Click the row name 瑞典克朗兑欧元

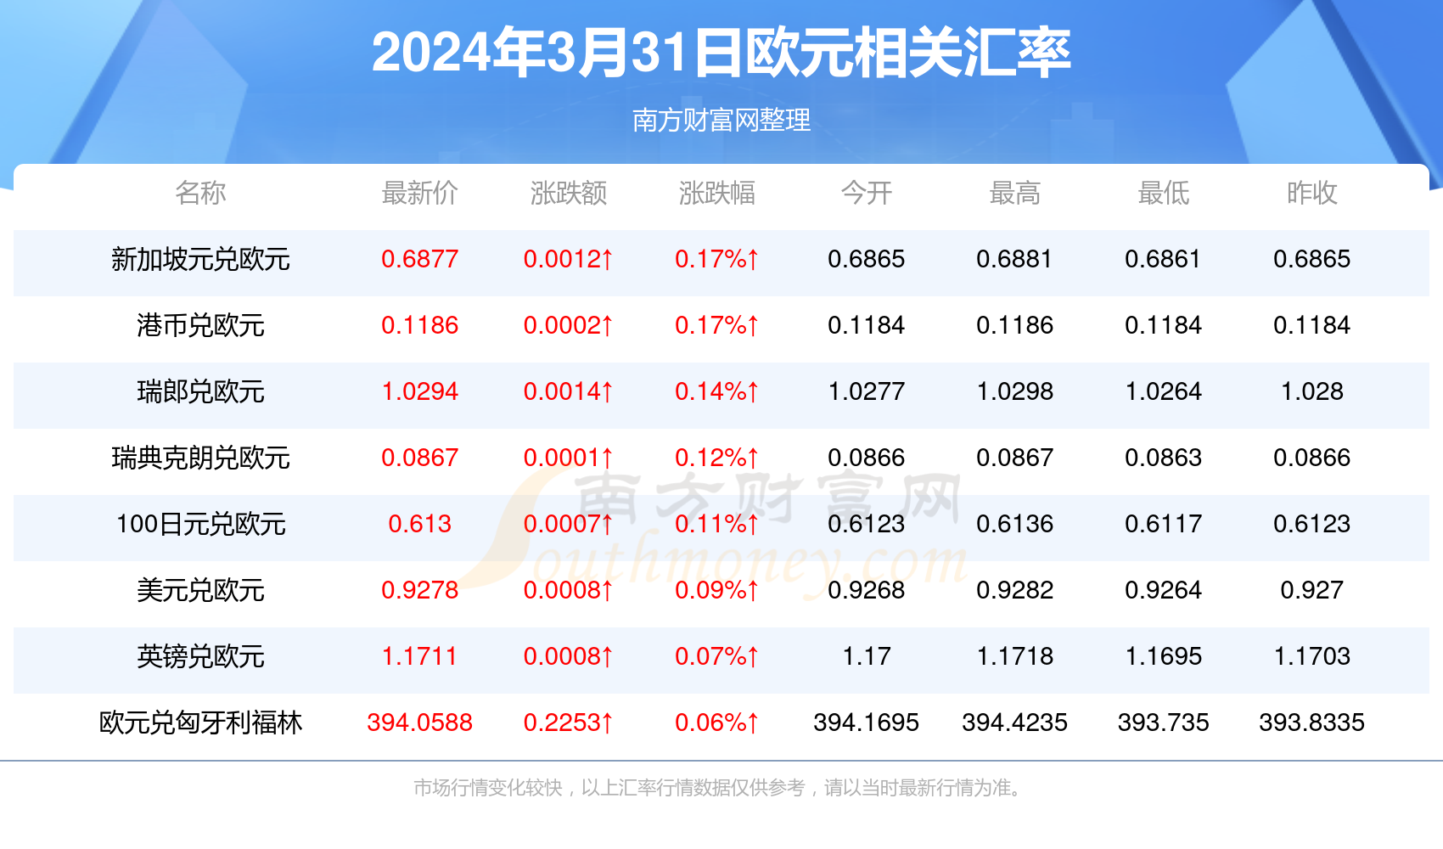pos(200,458)
